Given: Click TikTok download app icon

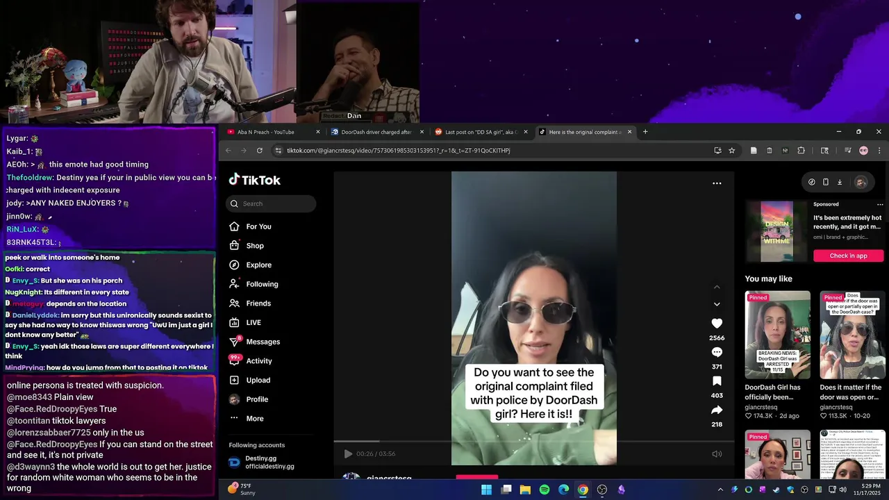Looking at the screenshot, I should pyautogui.click(x=840, y=182).
